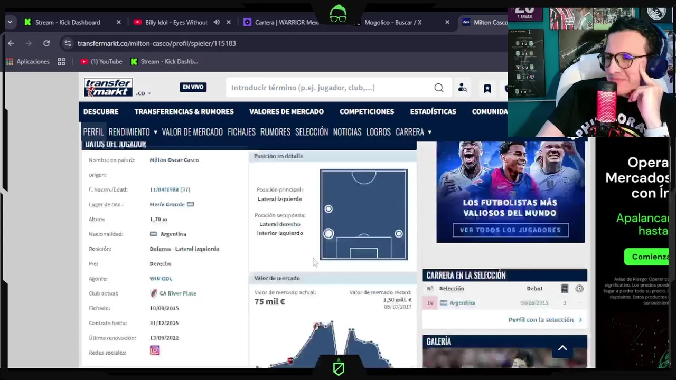Open Aplicaciones bookmark

[27, 61]
